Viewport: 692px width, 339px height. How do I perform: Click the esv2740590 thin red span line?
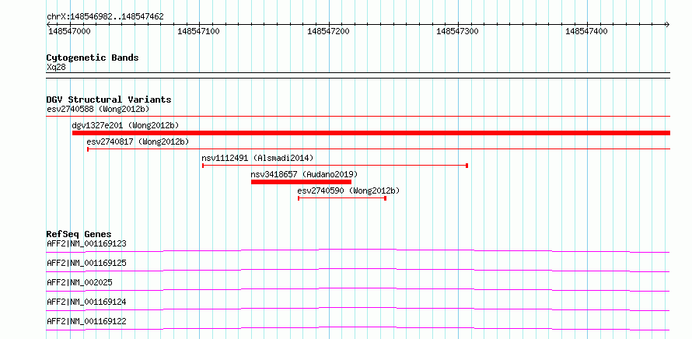point(342,198)
